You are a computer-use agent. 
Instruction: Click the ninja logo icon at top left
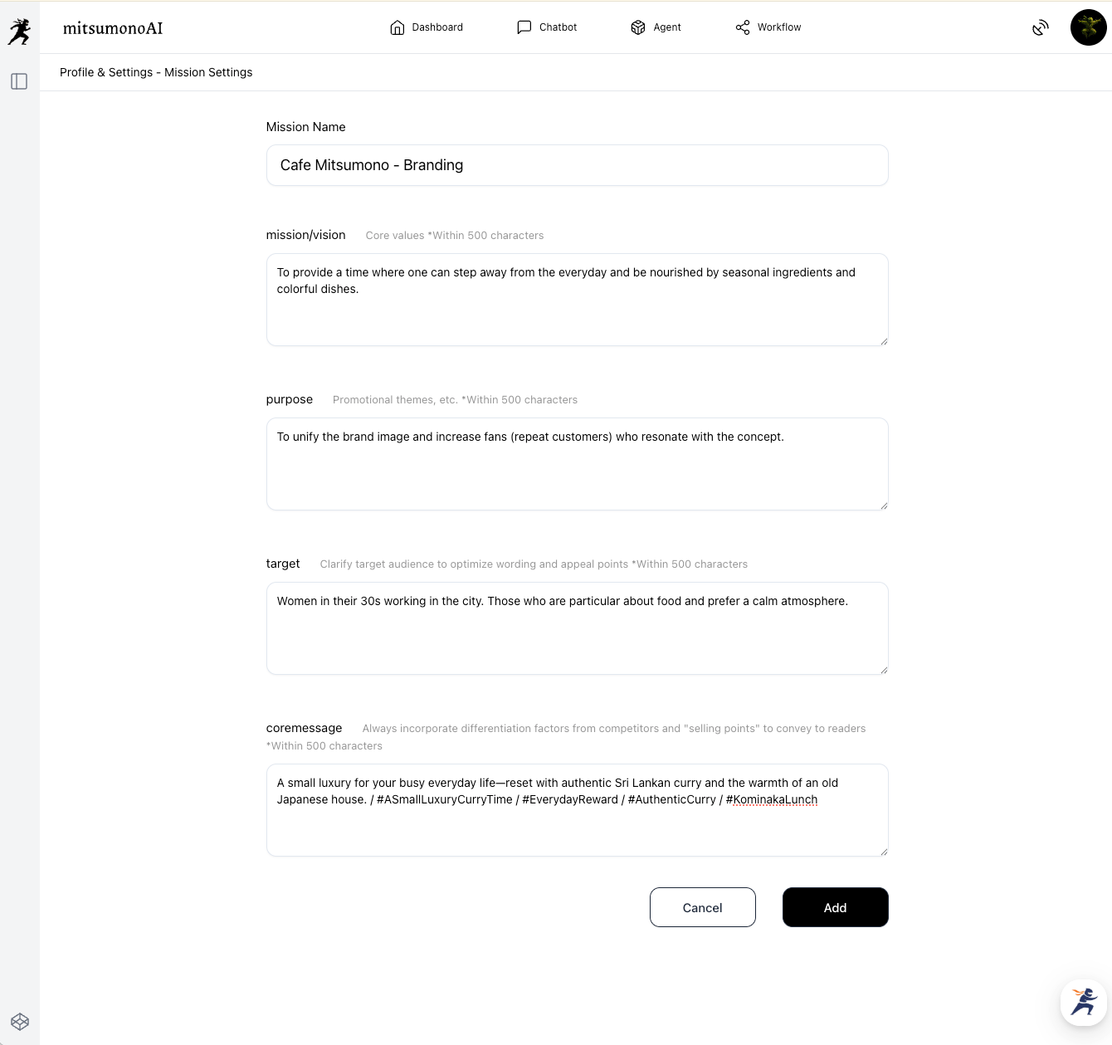(19, 32)
